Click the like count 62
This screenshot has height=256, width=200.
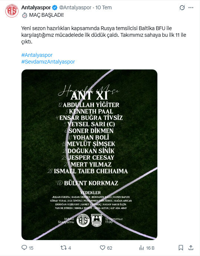109,248
